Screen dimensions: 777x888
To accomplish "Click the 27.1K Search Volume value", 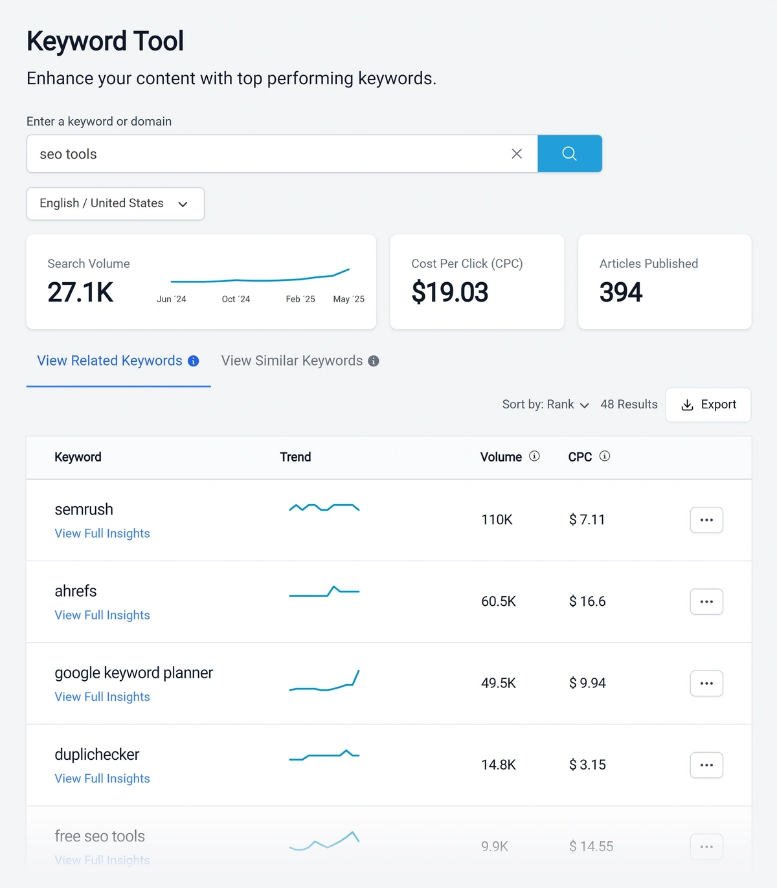I will point(80,293).
